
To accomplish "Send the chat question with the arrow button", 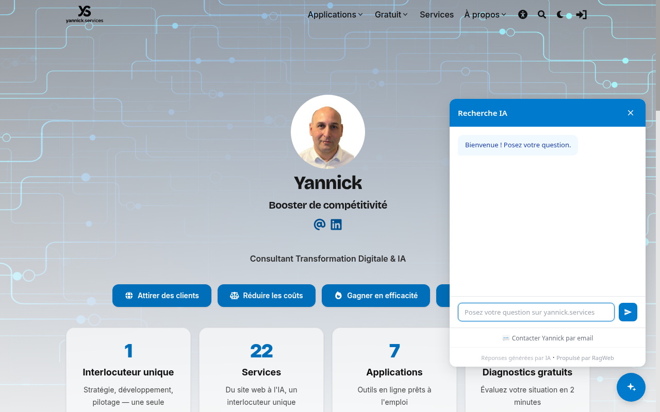I will (628, 312).
